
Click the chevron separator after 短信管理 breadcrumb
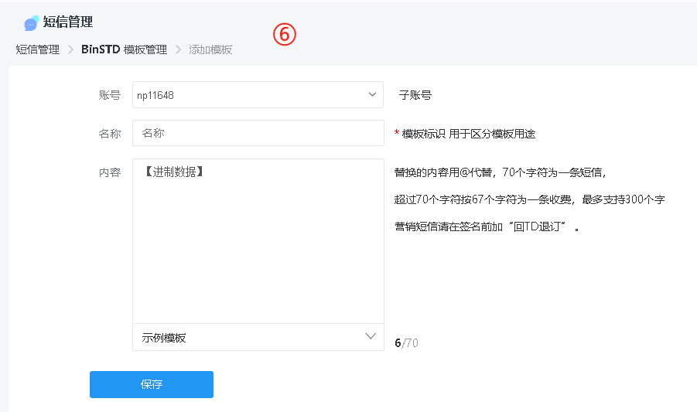pyautogui.click(x=70, y=49)
